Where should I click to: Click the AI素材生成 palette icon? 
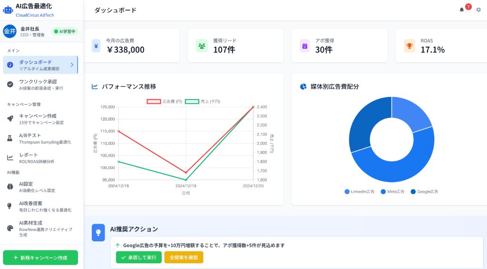(x=10, y=228)
